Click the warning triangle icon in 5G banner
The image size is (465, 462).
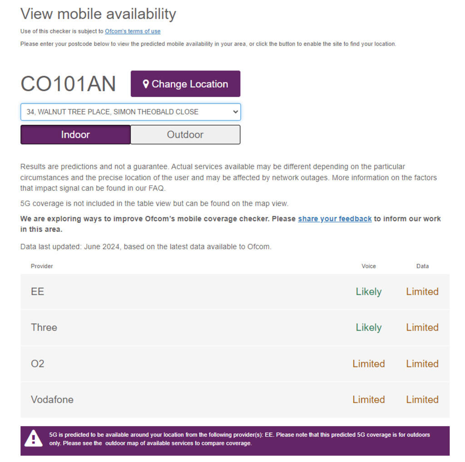33,439
